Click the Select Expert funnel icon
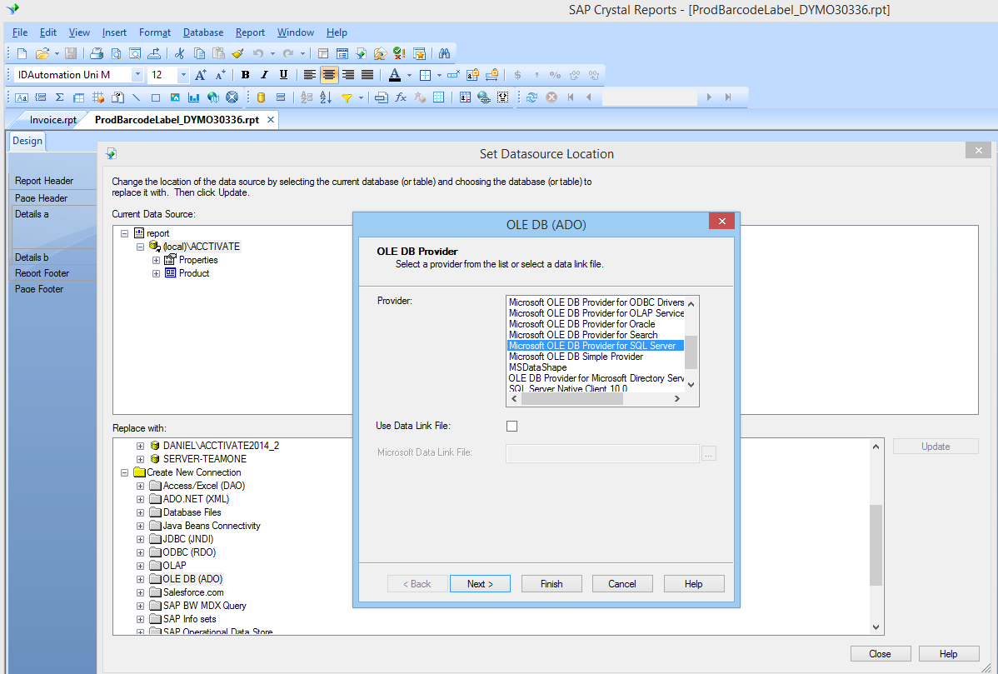Image resolution: width=998 pixels, height=674 pixels. point(347,97)
